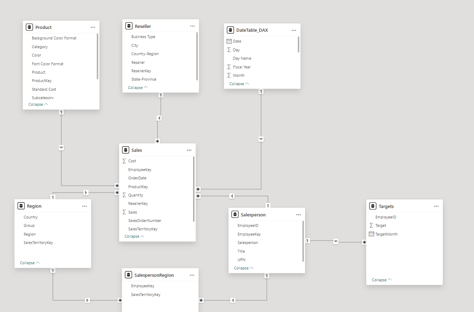474x312 pixels.
Task: Collapse the Reseller table
Action: [x=138, y=88]
